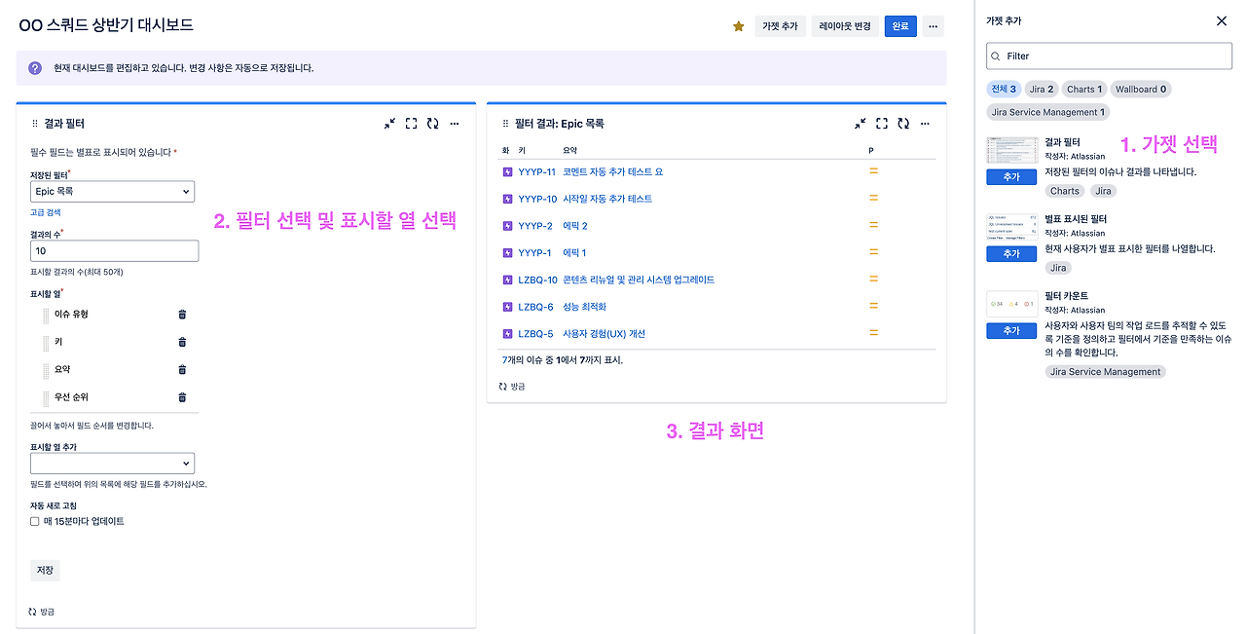
Task: Star the dashboard as a favorite
Action: click(x=738, y=26)
